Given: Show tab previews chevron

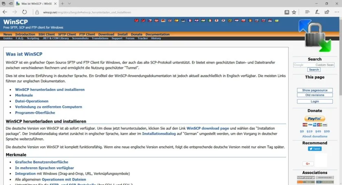Looking at the screenshot, I should click(x=69, y=4).
